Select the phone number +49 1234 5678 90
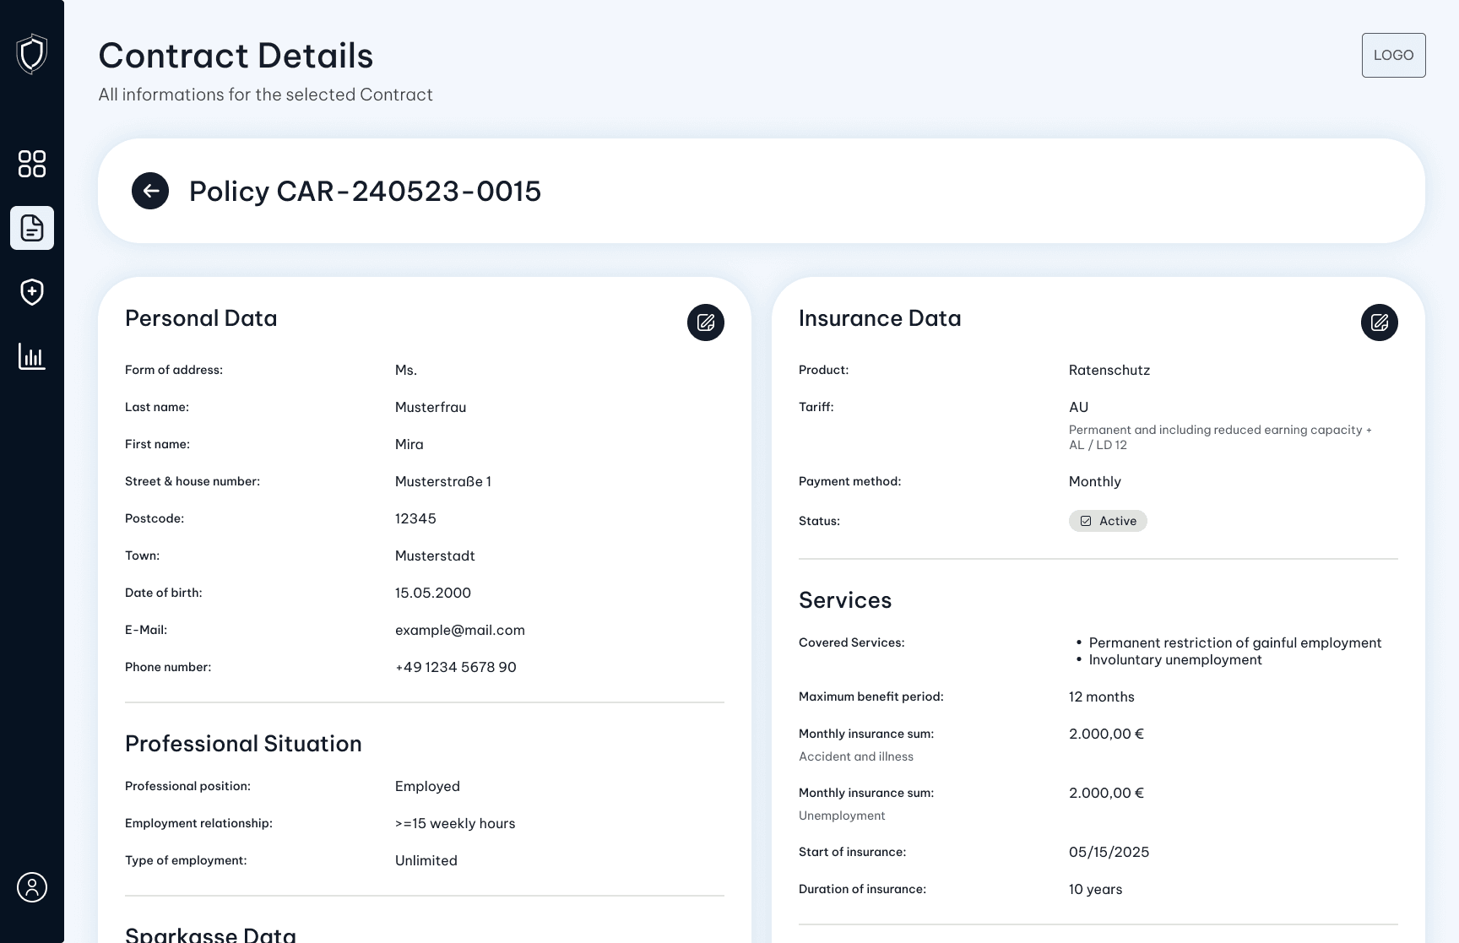 pos(455,667)
